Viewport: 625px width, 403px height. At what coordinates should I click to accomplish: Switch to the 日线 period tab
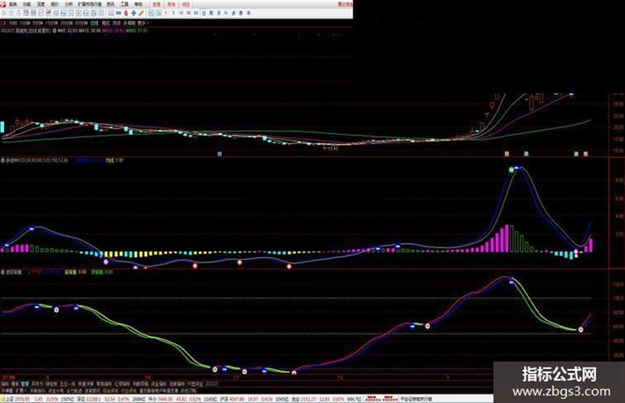coord(95,23)
